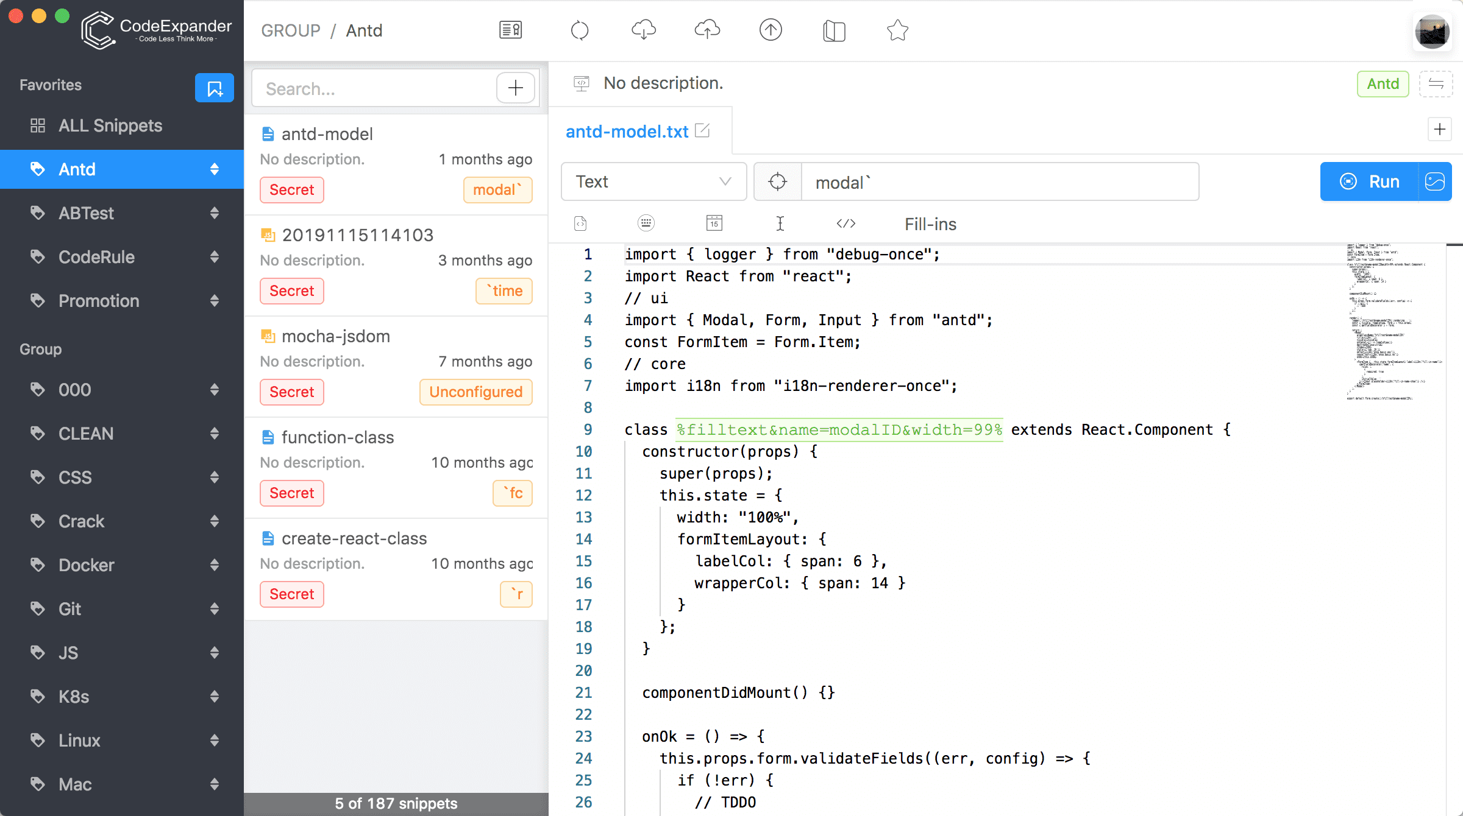The image size is (1463, 816).
Task: Expand the Docker group arrows
Action: point(215,565)
